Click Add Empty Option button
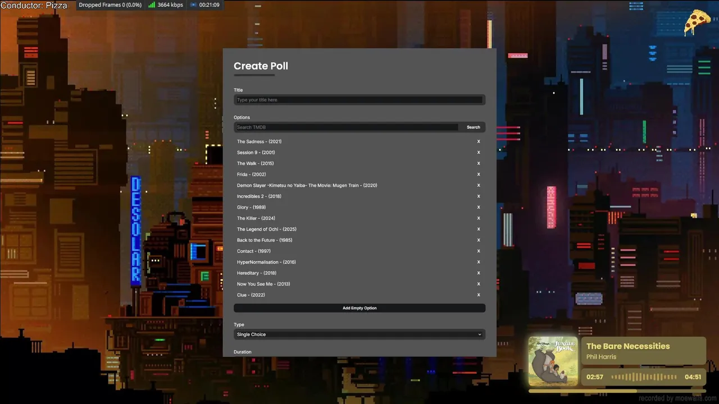 click(x=359, y=308)
